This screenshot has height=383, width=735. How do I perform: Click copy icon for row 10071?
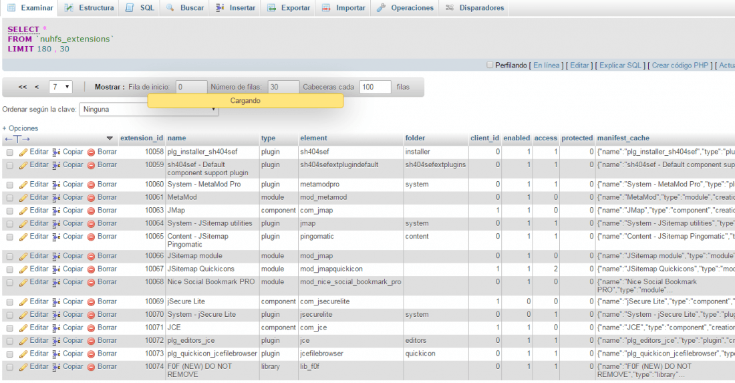tap(56, 328)
